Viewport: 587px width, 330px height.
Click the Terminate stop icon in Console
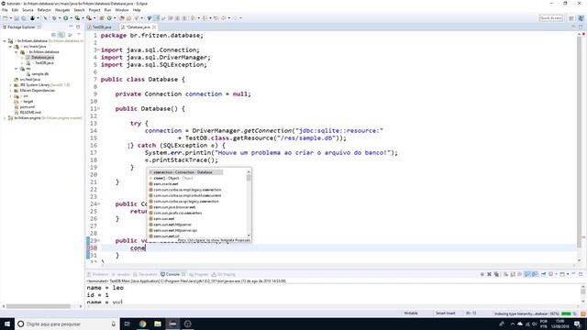482,274
